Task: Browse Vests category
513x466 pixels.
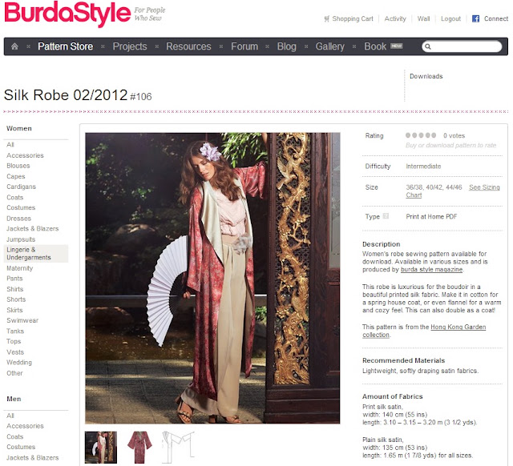Action: [15, 352]
